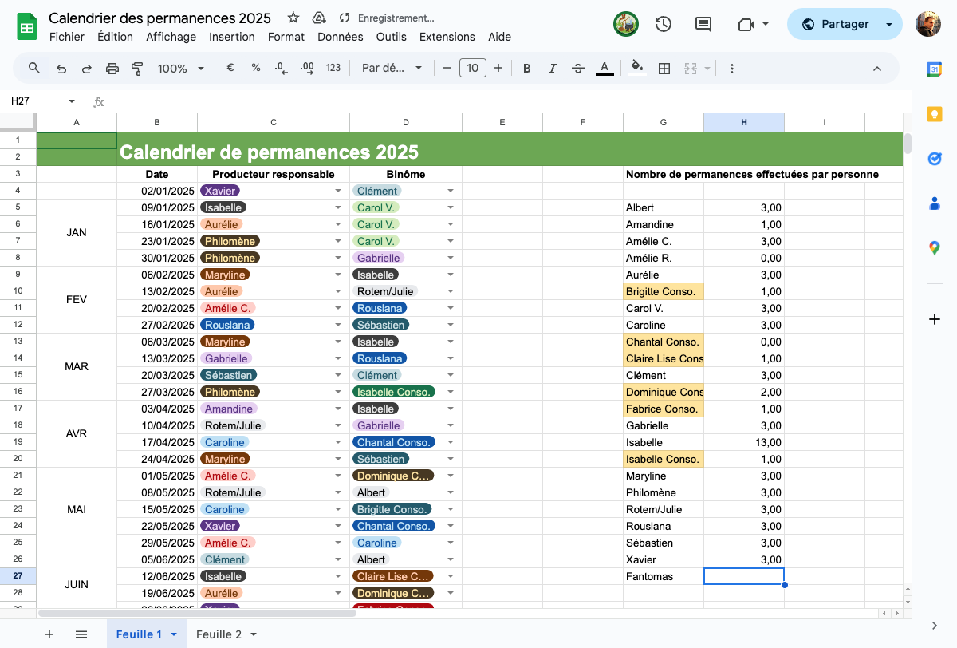Open more number formats 123
The width and height of the screenshot is (957, 648).
333,68
